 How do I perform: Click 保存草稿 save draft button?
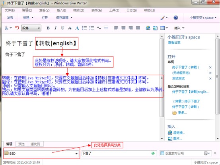pyautogui.click(x=62, y=17)
